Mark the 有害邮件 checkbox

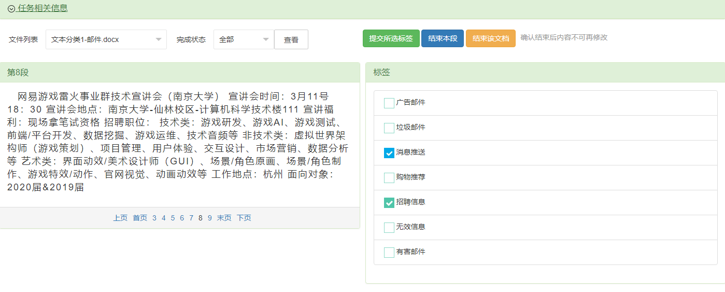(x=389, y=252)
